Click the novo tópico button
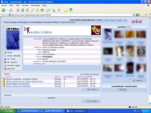This screenshot has width=151, height=113. [x=91, y=89]
